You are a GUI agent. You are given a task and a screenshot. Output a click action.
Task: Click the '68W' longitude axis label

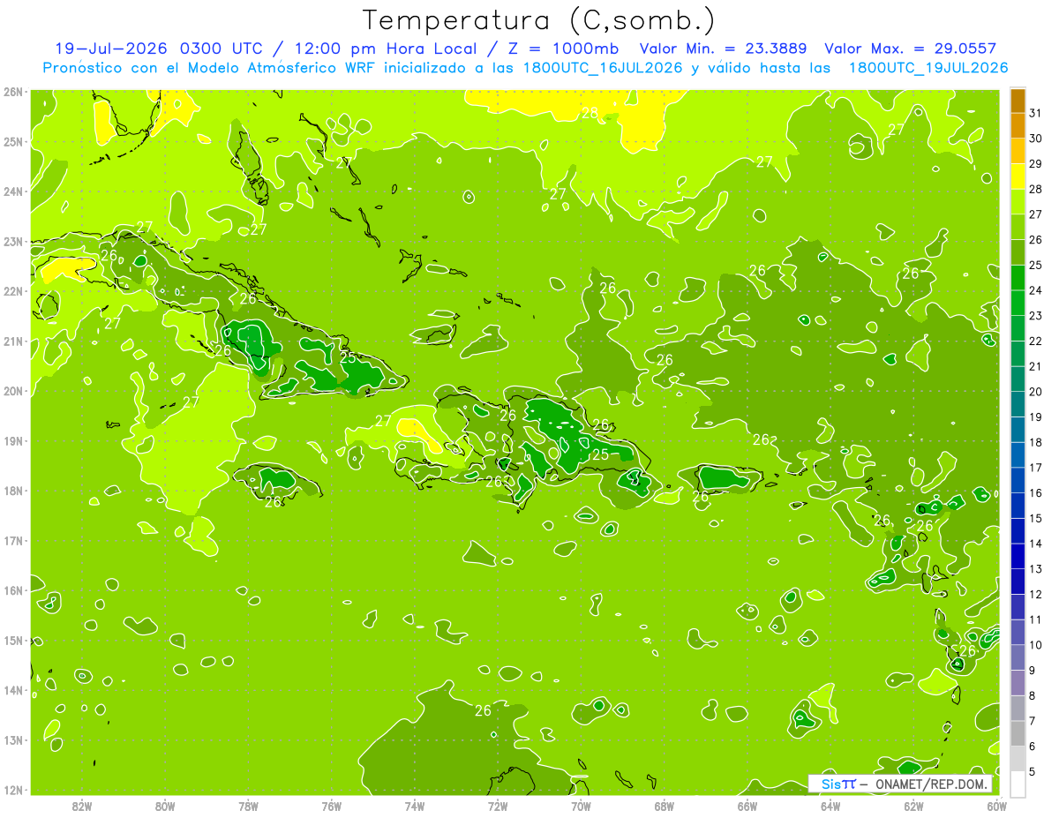point(665,806)
